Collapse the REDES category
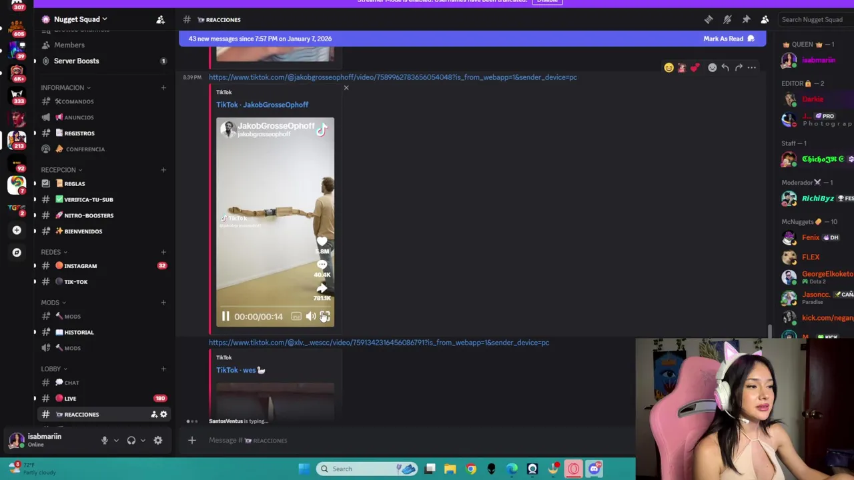Image resolution: width=854 pixels, height=480 pixels. pyautogui.click(x=53, y=252)
